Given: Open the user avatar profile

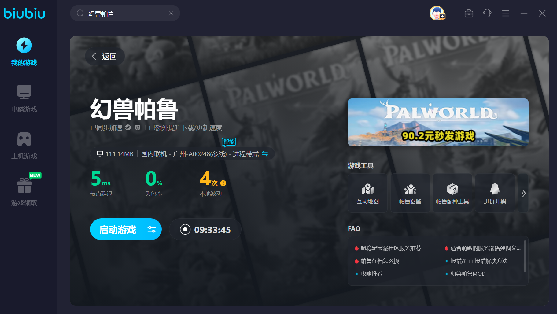Looking at the screenshot, I should click(x=437, y=13).
